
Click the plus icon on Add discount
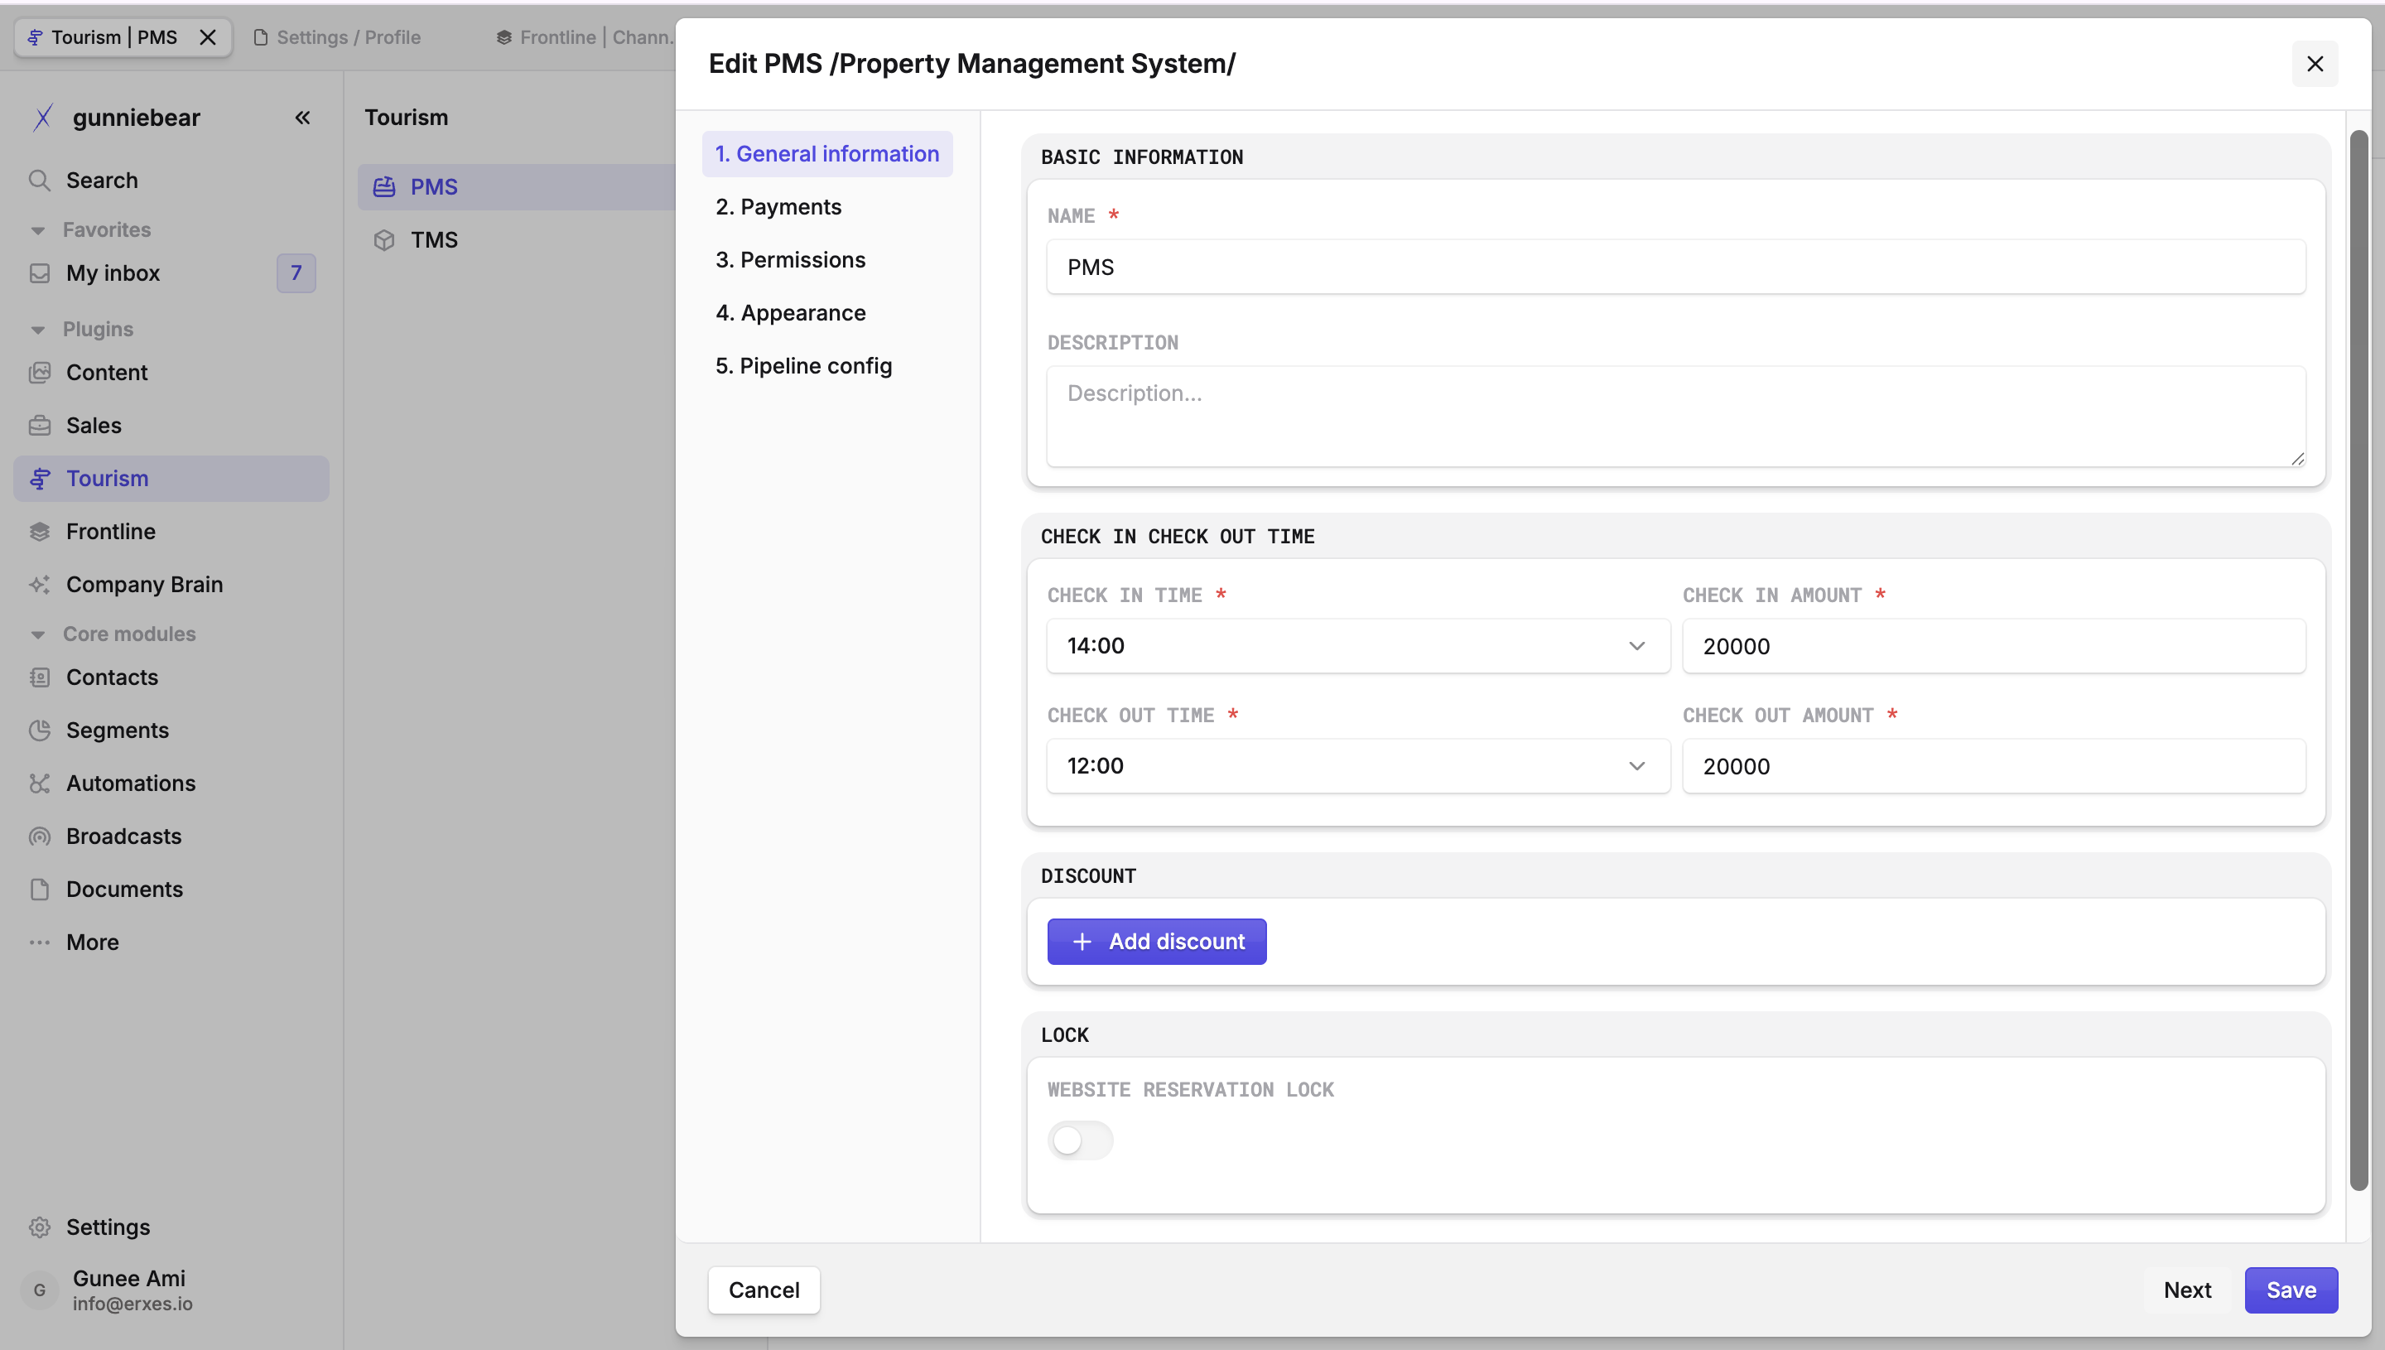tap(1082, 941)
